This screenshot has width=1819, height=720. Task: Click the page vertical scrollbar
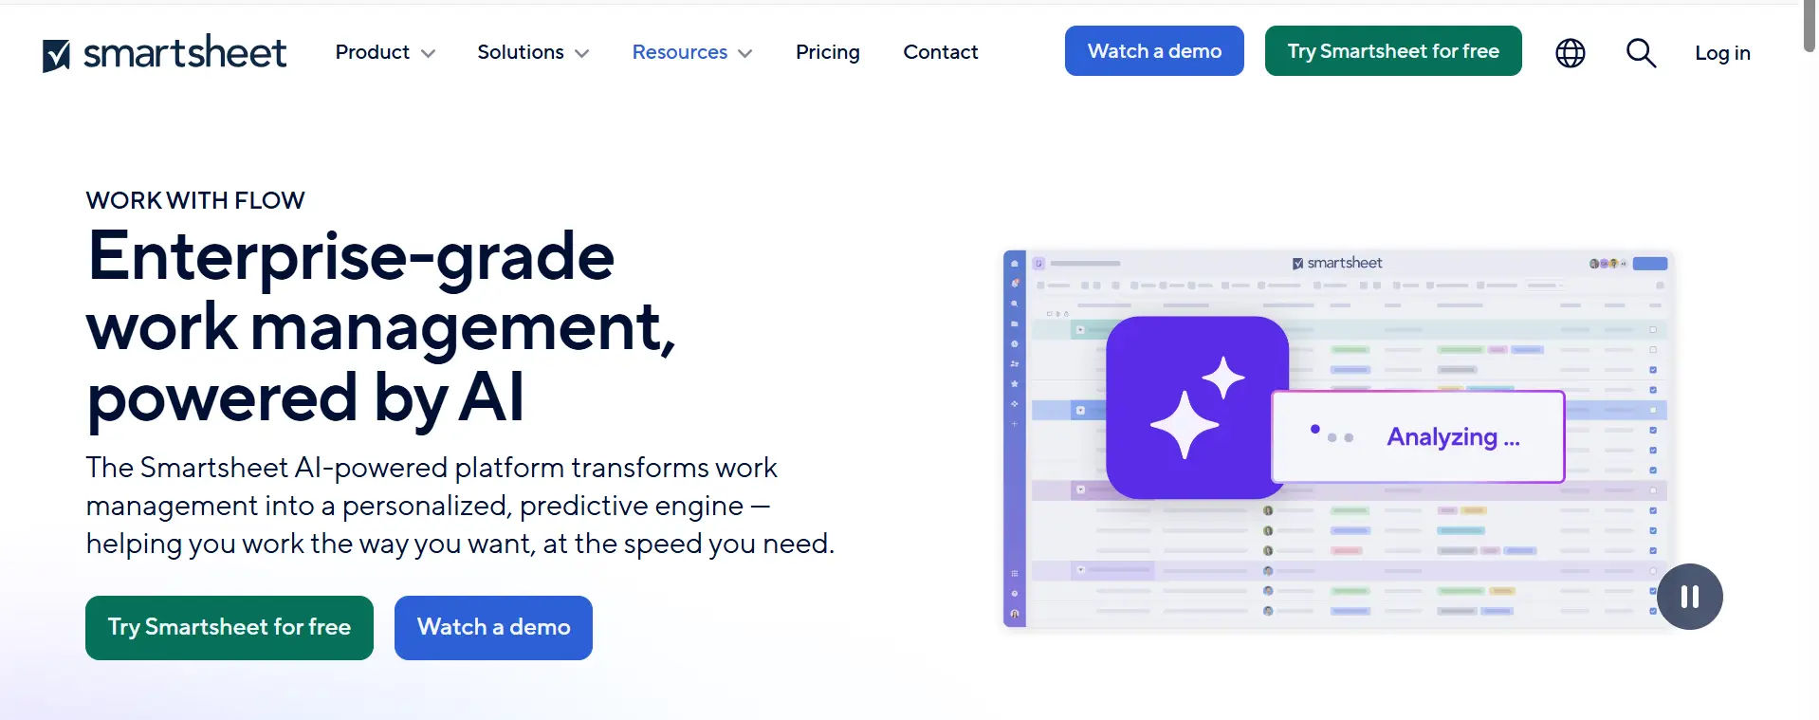(x=1810, y=28)
